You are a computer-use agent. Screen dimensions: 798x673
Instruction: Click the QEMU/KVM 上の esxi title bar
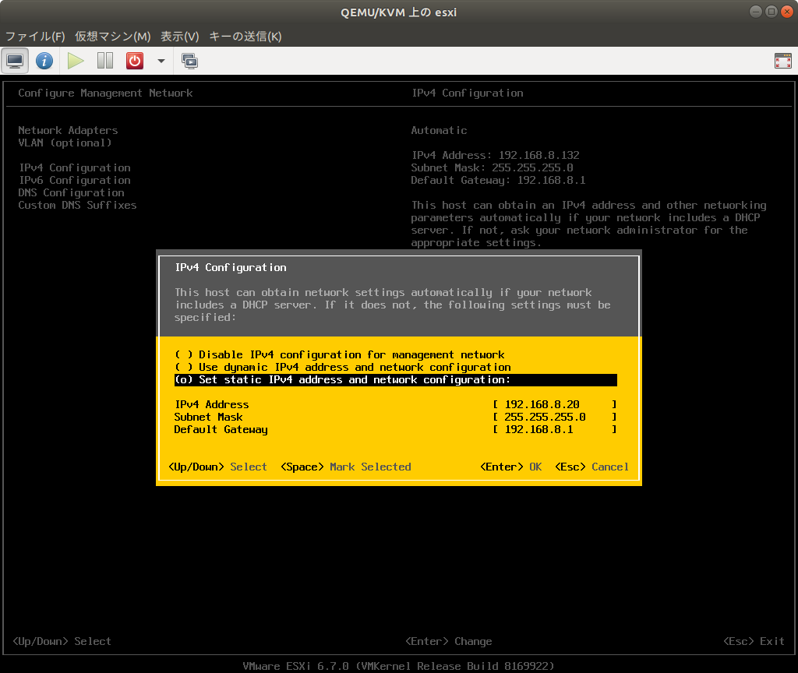pos(398,12)
